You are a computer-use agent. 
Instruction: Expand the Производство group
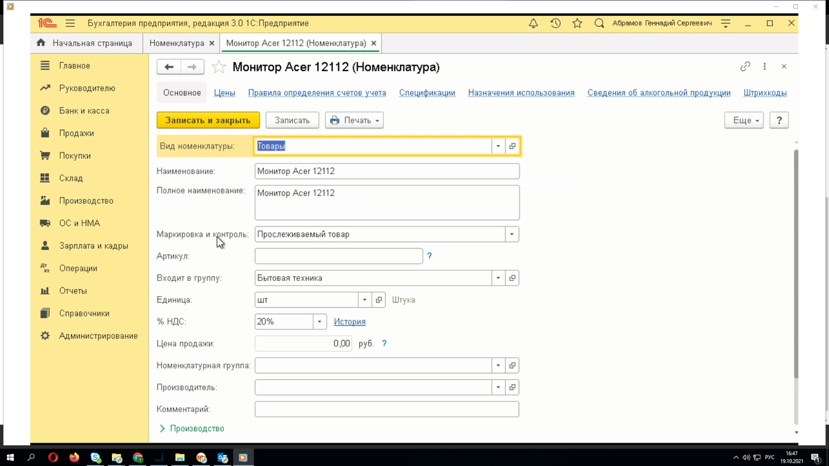coord(191,429)
